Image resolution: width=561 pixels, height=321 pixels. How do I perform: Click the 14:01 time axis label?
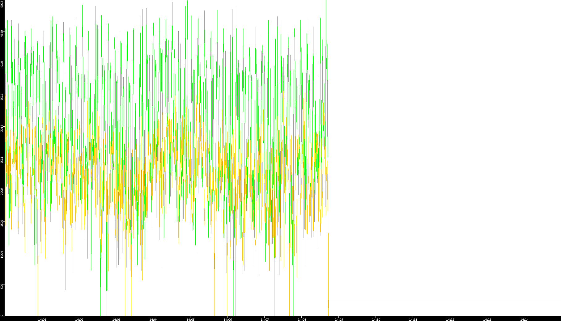(x=42, y=319)
